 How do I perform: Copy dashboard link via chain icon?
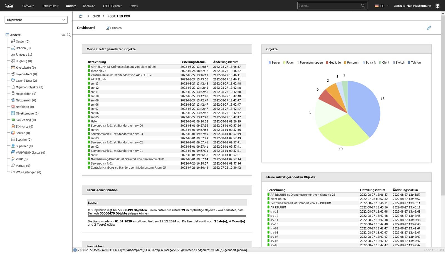(x=429, y=28)
